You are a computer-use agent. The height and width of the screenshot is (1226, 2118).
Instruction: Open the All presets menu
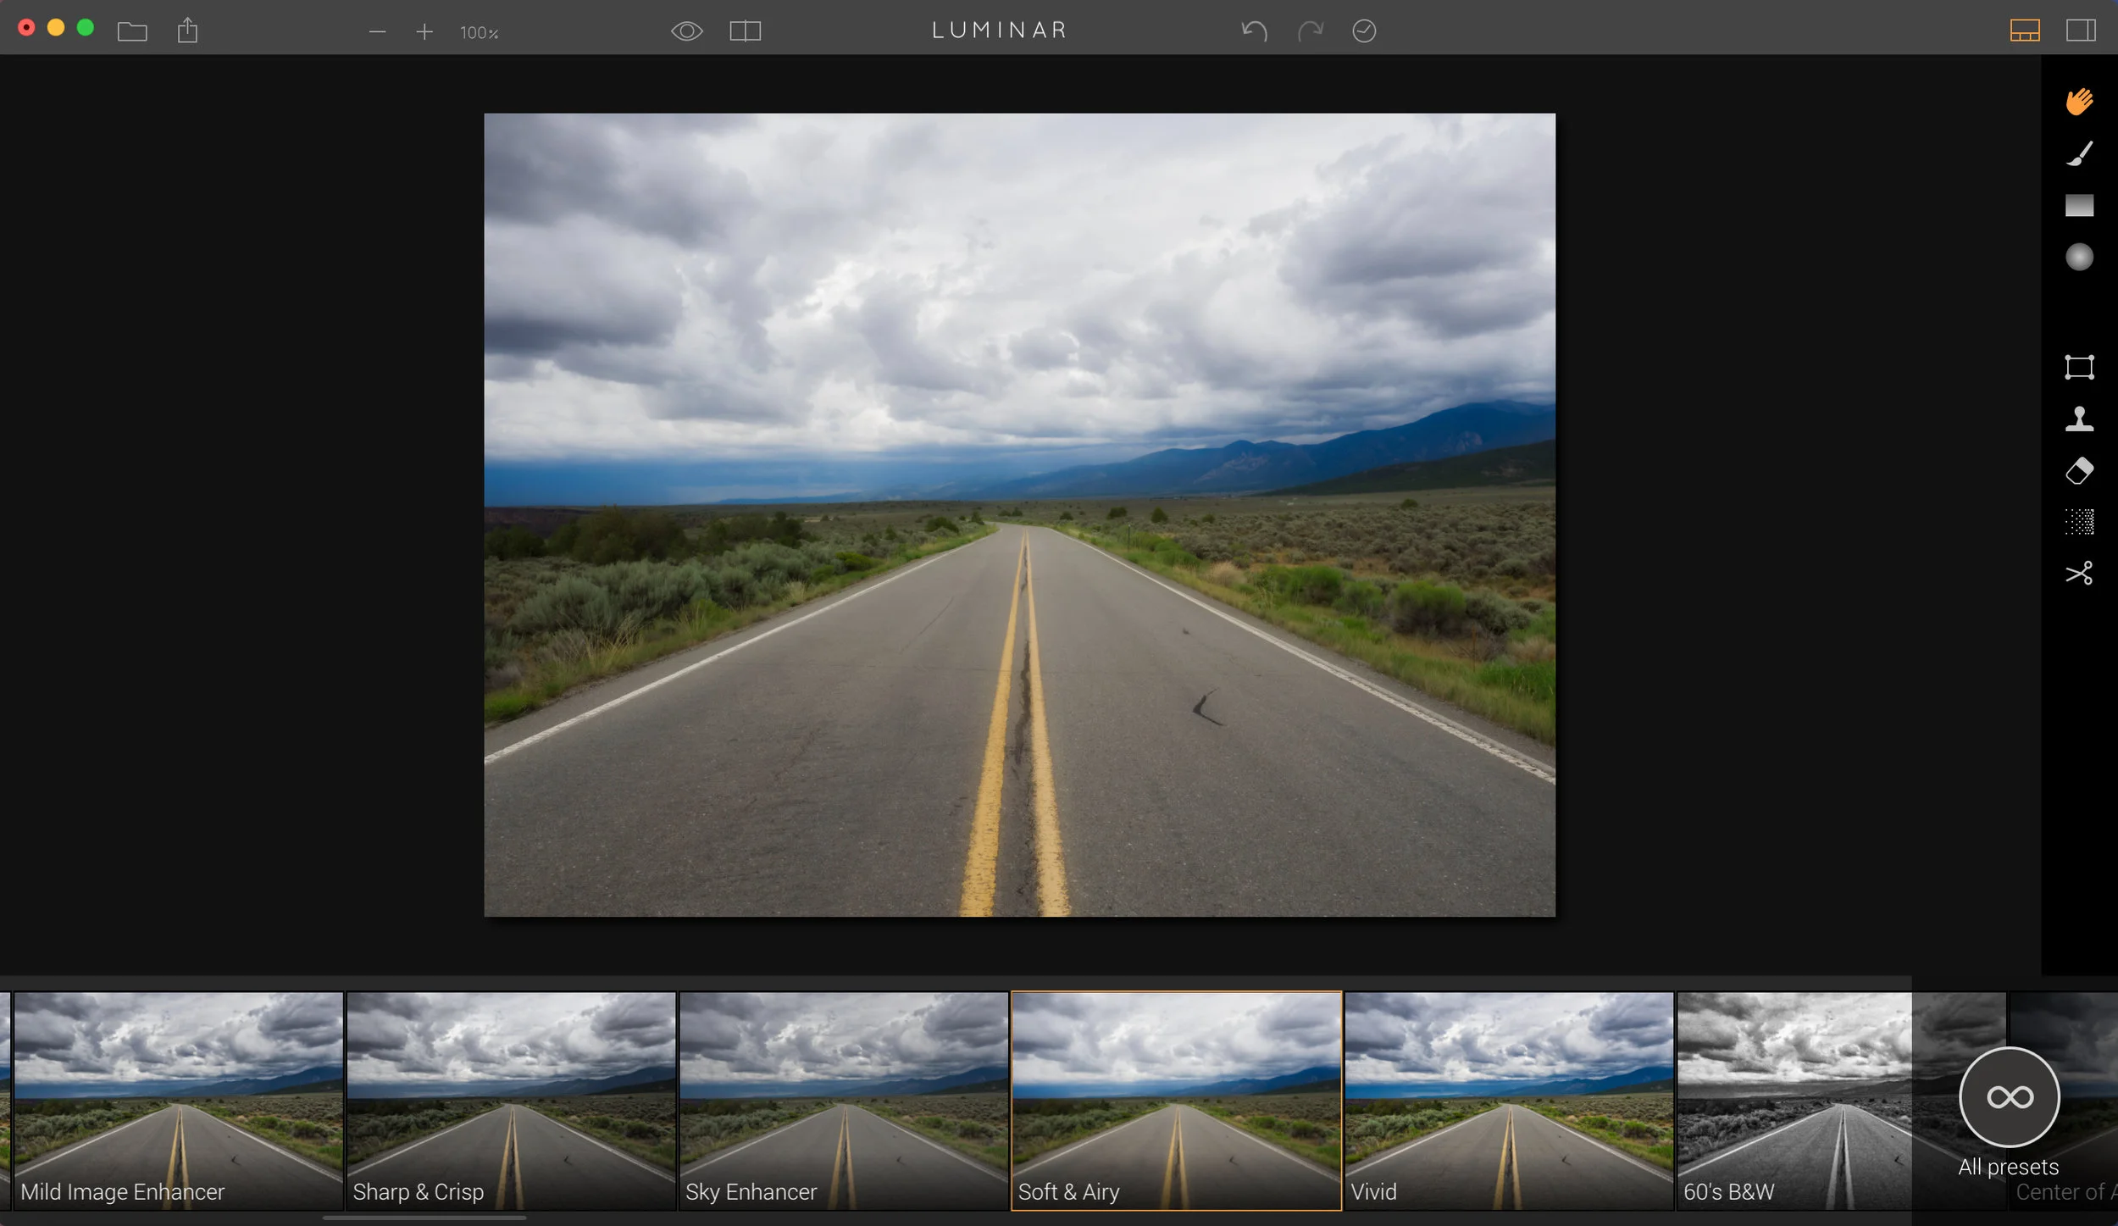click(x=2009, y=1097)
